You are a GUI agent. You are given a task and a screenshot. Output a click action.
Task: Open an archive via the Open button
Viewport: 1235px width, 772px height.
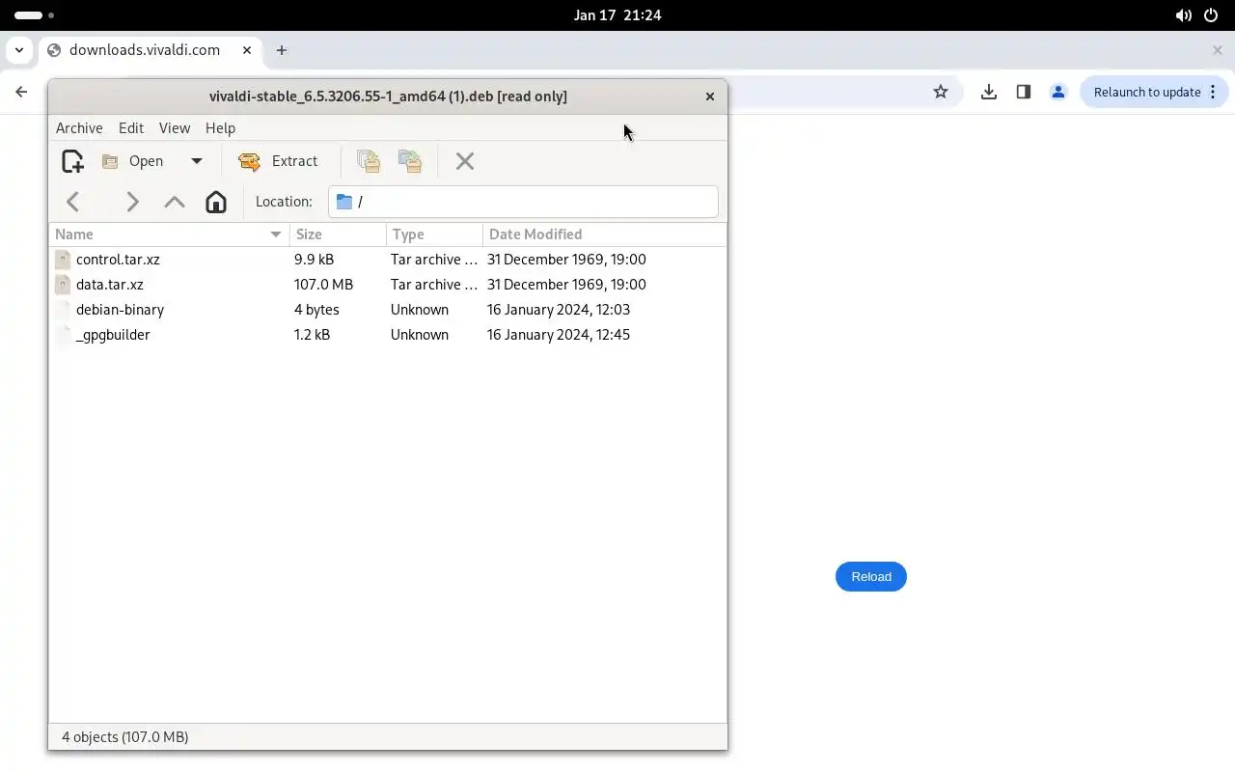click(x=134, y=161)
